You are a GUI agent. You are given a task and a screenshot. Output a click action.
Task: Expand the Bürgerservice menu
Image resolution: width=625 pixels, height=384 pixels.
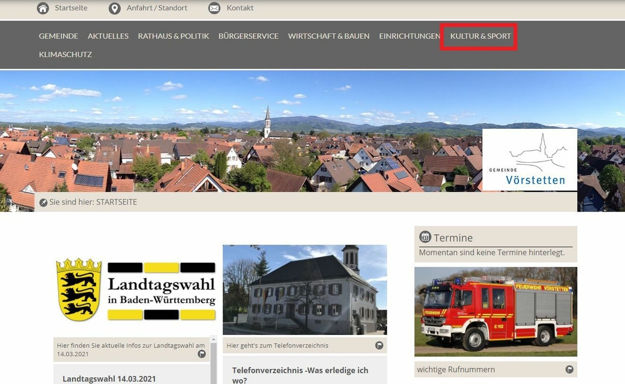point(248,36)
